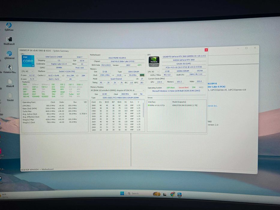
Task: Open the yellow-goggles app on taskbar
Action: pos(157,194)
